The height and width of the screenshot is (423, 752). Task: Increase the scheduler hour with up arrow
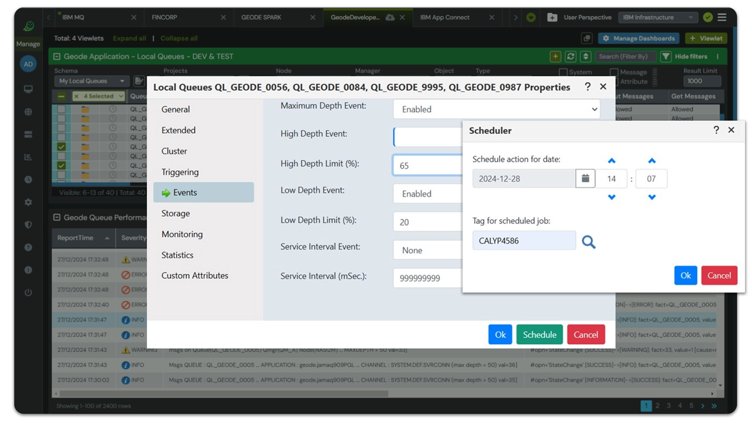click(611, 161)
